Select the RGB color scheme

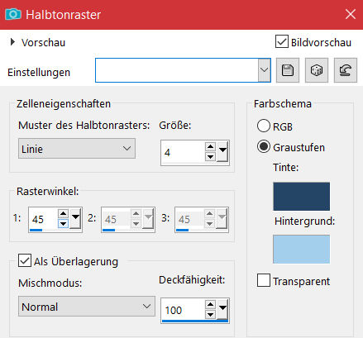tap(264, 126)
